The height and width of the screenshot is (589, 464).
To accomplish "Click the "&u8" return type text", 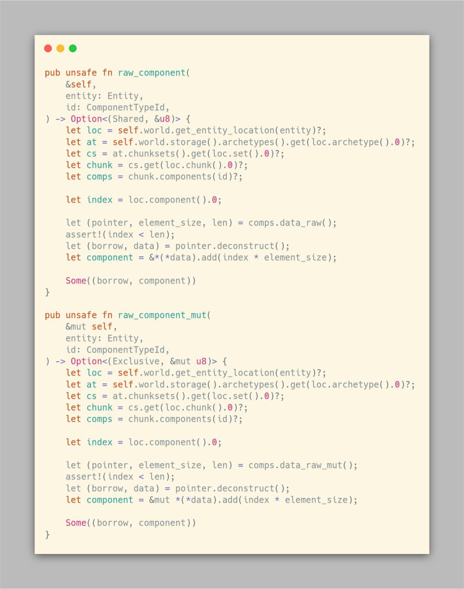I will (x=162, y=119).
